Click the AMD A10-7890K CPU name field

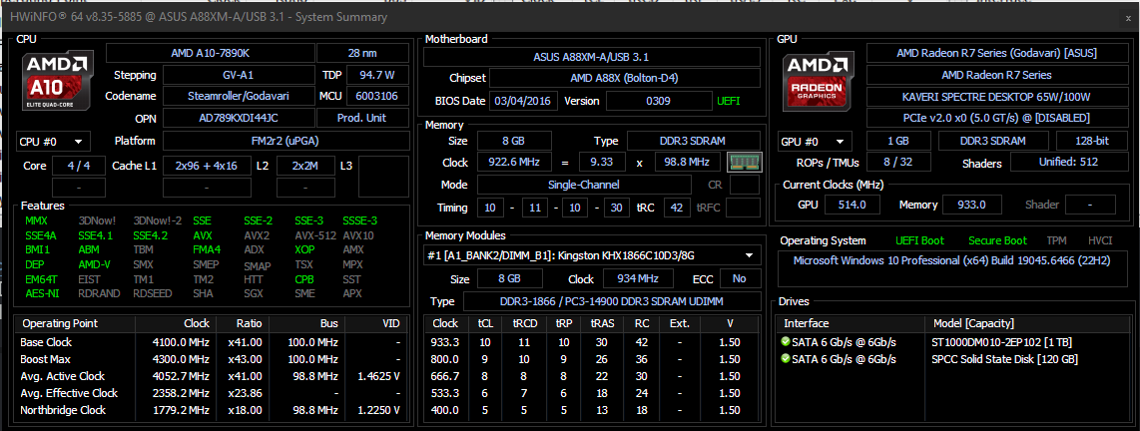(x=210, y=53)
